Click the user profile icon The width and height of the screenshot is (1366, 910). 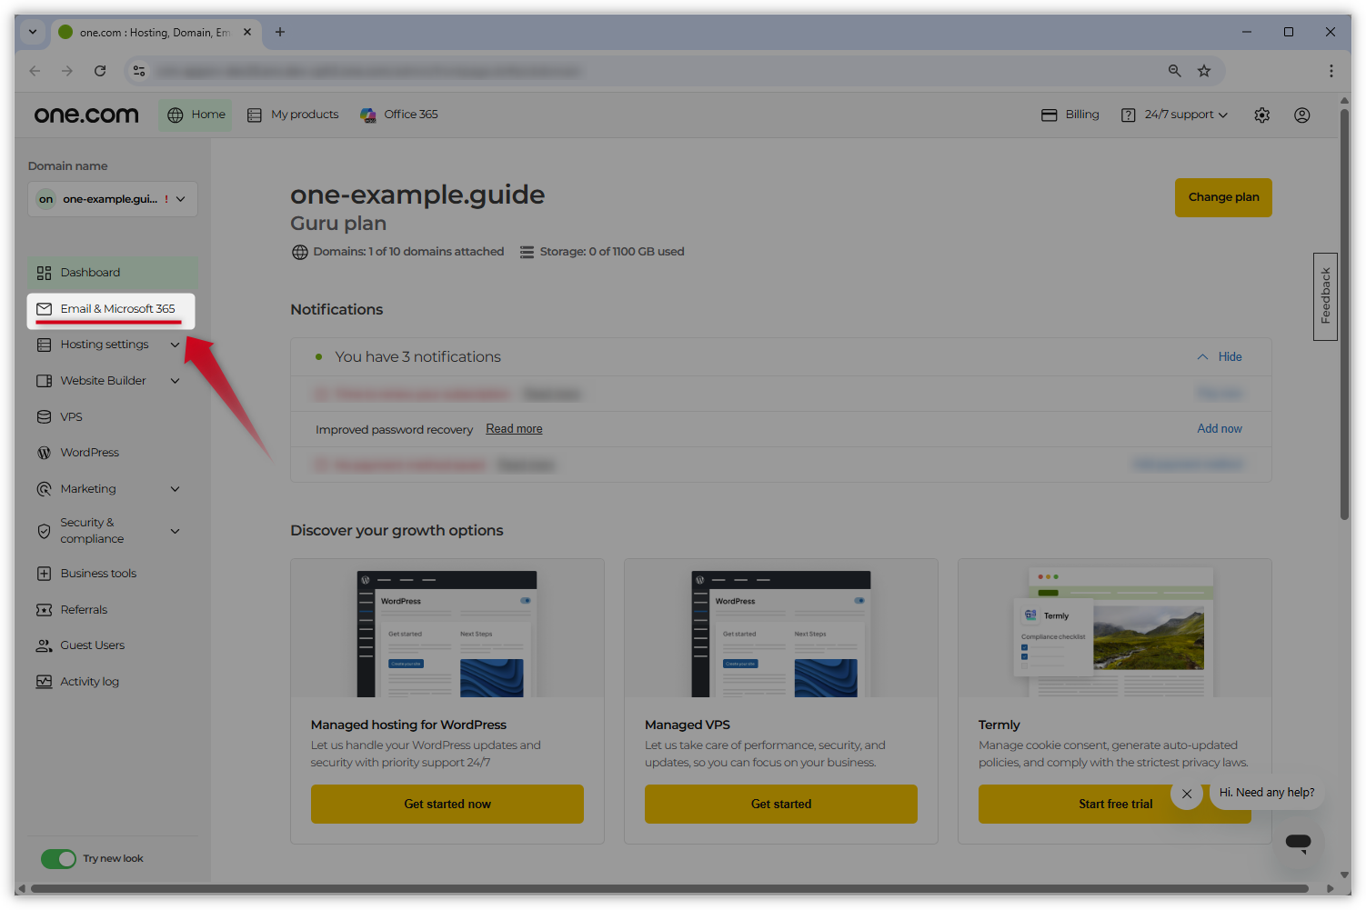tap(1301, 115)
